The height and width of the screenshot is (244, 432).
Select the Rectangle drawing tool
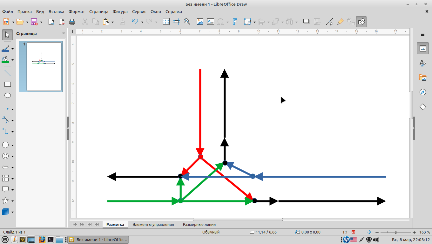click(x=8, y=84)
